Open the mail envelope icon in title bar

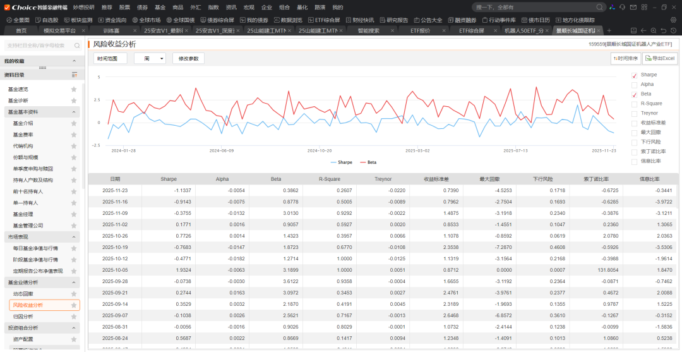pos(634,7)
